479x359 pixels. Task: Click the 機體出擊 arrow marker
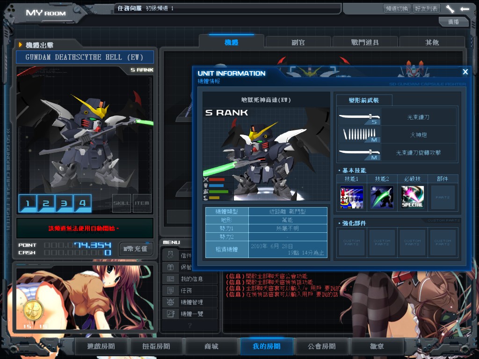tap(21, 45)
